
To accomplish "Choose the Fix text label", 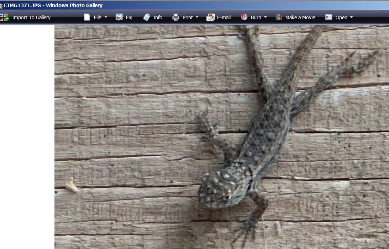I will coord(129,17).
